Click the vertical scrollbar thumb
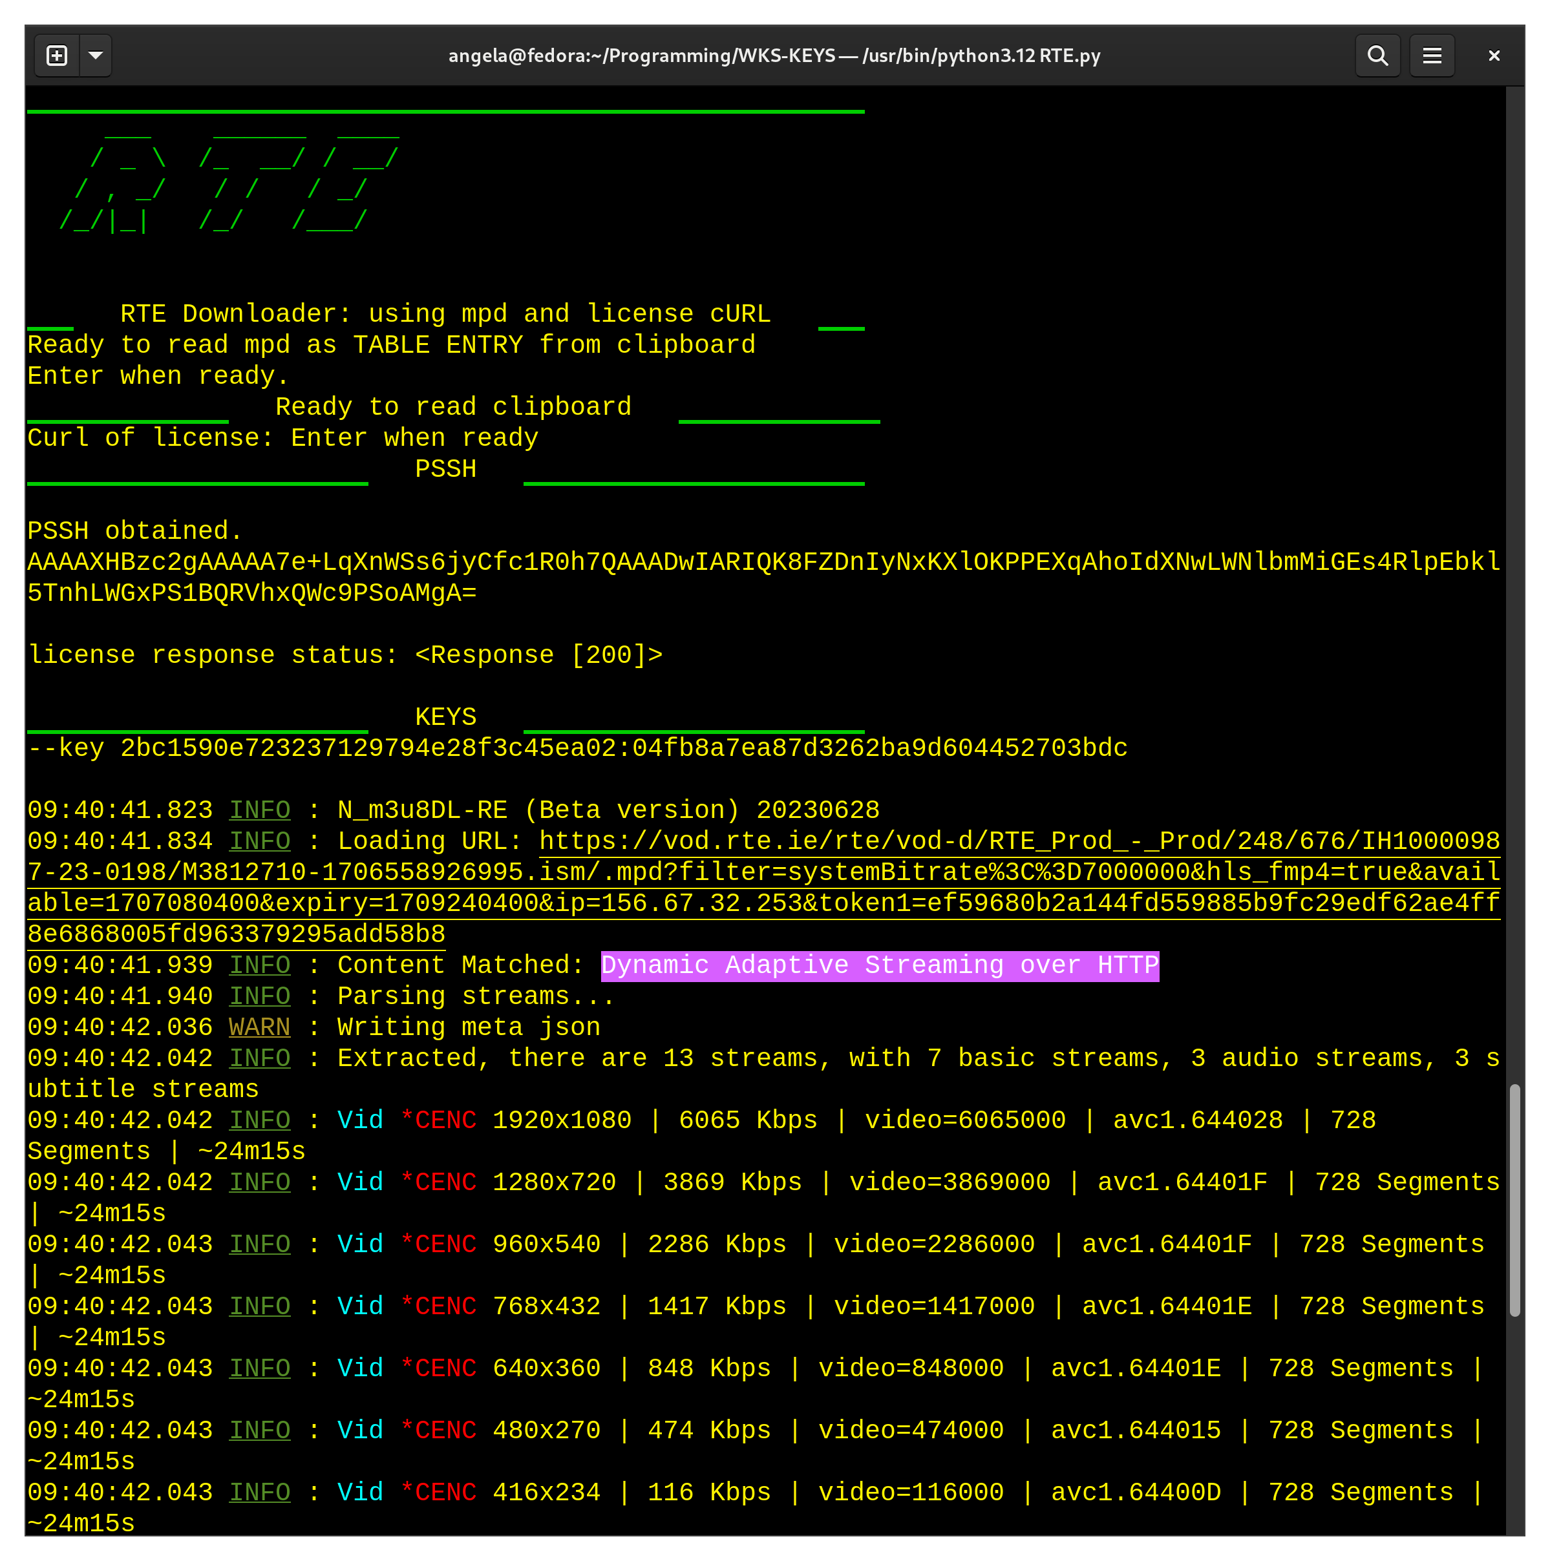 [1514, 1200]
